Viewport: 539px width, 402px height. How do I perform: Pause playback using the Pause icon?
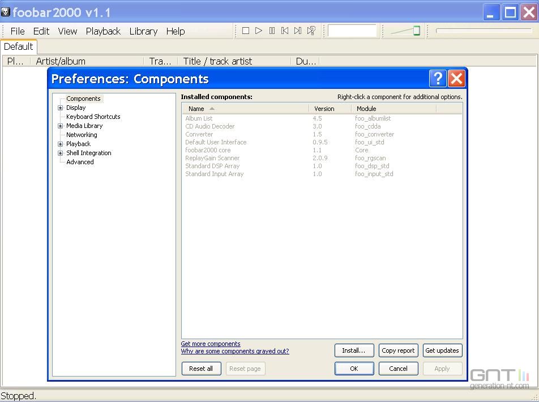[x=272, y=31]
